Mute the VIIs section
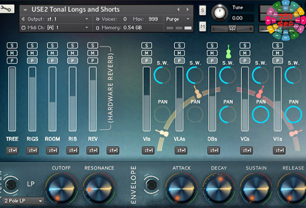Image resolution: width=306 pixels, height=208 pixels. pos(277,53)
